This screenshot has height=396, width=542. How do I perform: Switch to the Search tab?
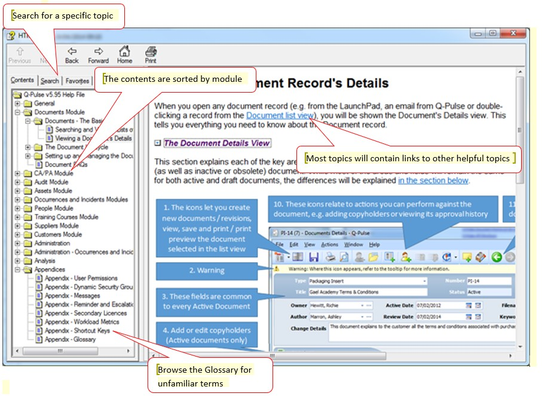coord(50,81)
